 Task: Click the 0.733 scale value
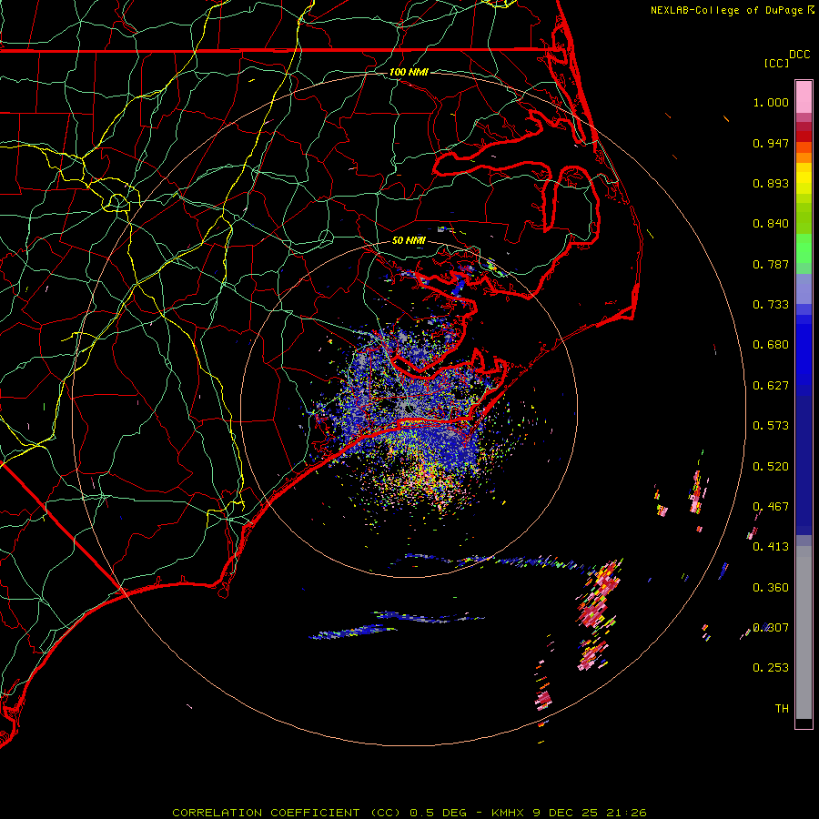[771, 305]
